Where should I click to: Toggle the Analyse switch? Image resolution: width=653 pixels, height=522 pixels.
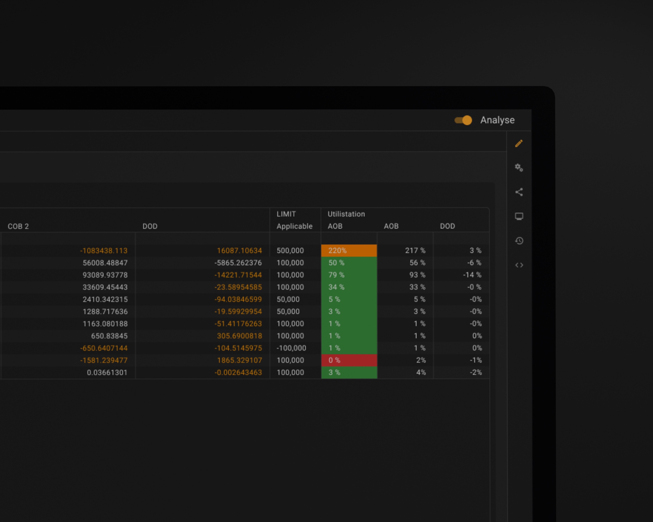[463, 120]
